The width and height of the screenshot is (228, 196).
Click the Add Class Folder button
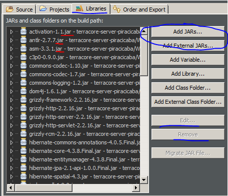188,88
